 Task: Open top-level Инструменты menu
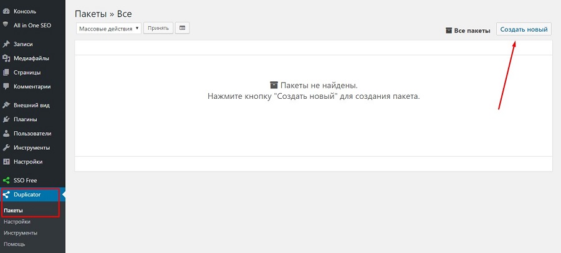(x=32, y=148)
